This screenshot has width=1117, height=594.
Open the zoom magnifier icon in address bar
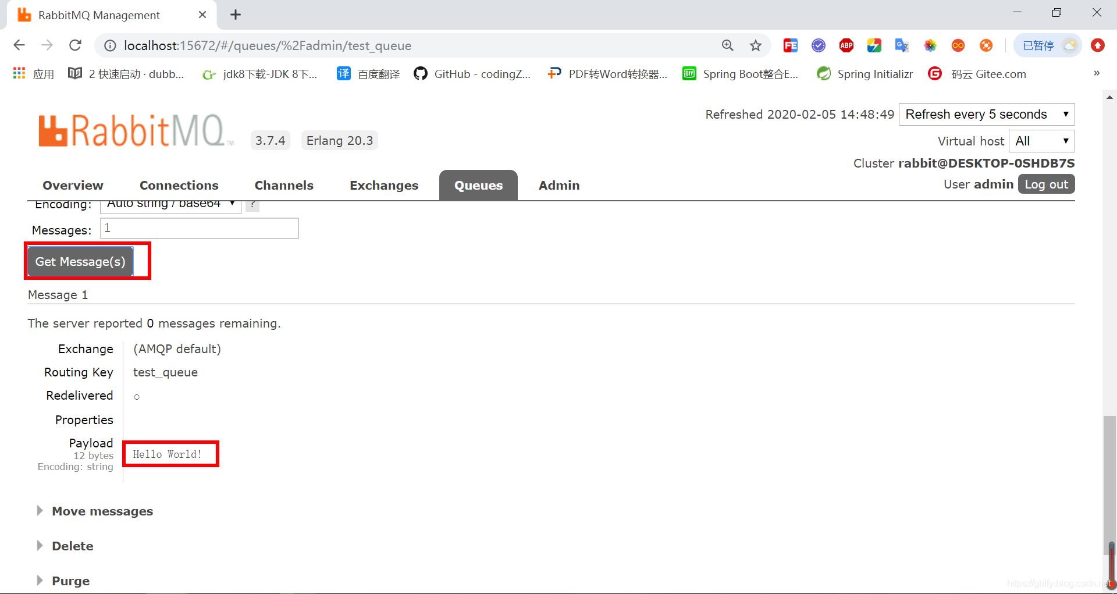[x=727, y=45]
